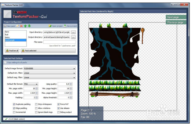Screen dimensions: 191x125
Task: Select the menu pack
Action: tap(16, 37)
